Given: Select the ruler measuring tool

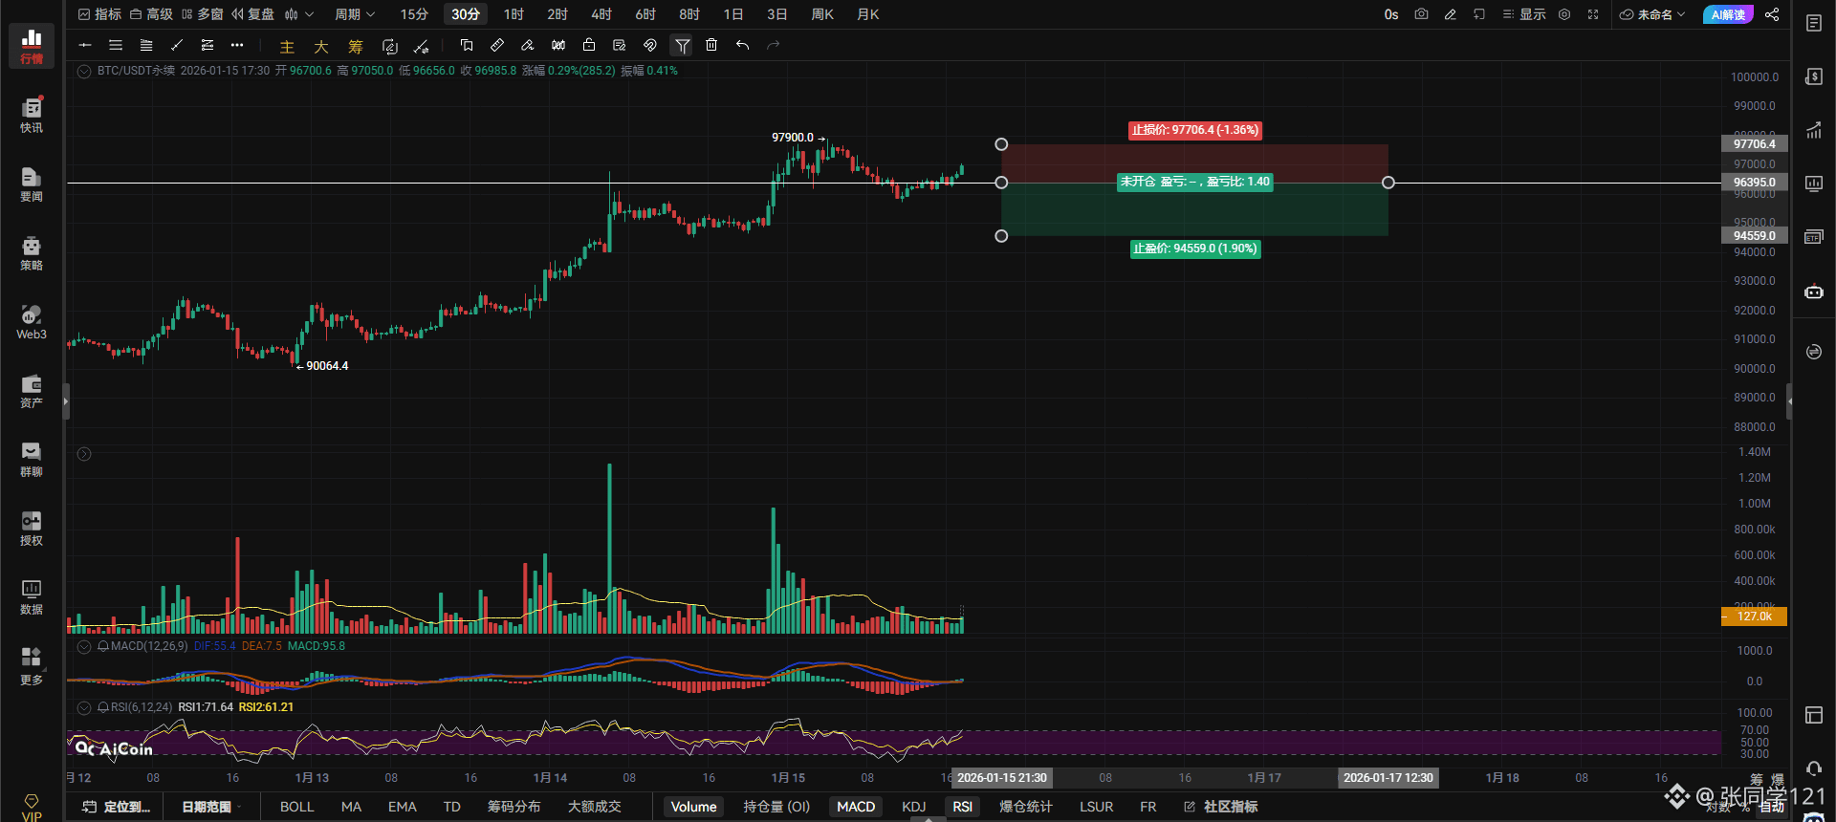Looking at the screenshot, I should pyautogui.click(x=497, y=45).
